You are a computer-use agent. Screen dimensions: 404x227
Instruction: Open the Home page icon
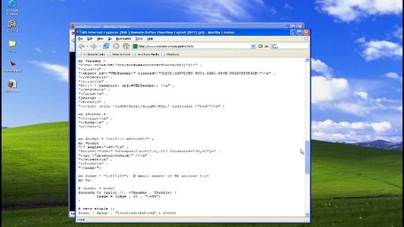pyautogui.click(x=126, y=46)
